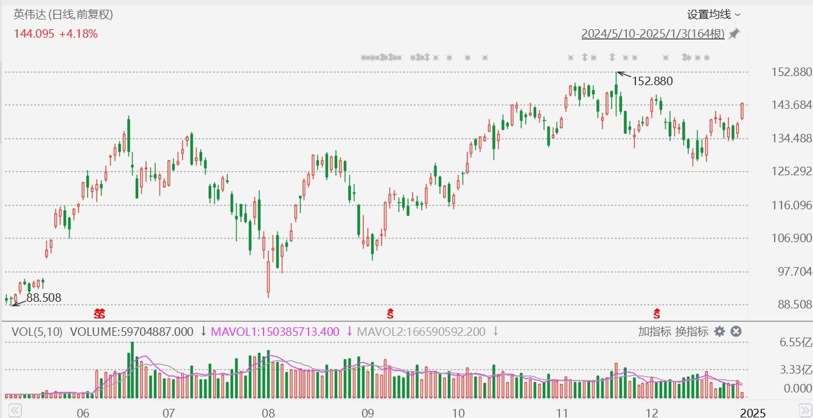Click the down arrow after MAVOL1 value

click(x=349, y=332)
